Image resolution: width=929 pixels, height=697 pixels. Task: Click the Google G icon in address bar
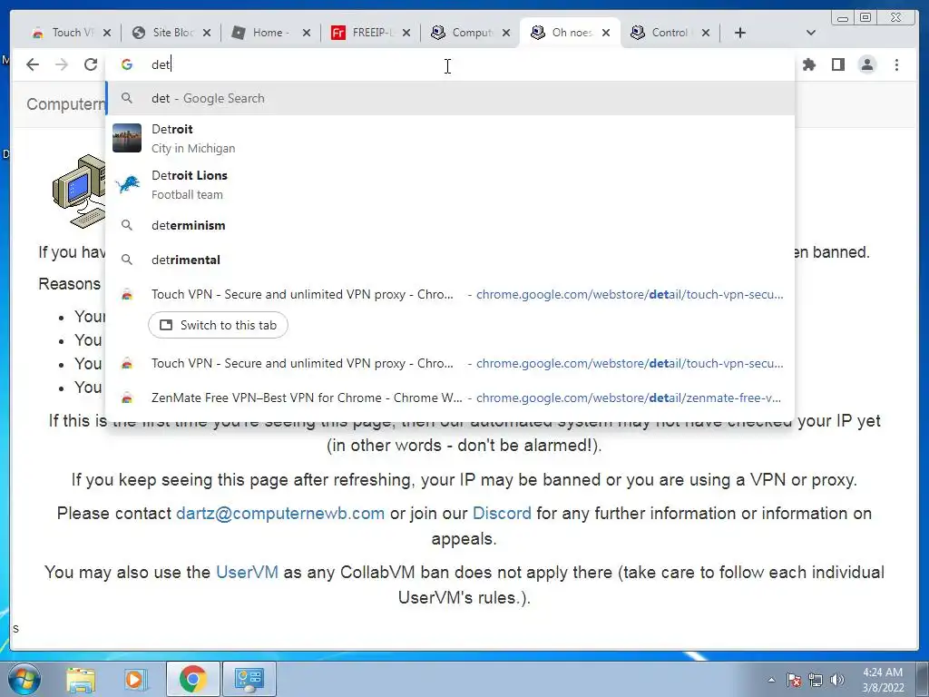click(x=127, y=64)
